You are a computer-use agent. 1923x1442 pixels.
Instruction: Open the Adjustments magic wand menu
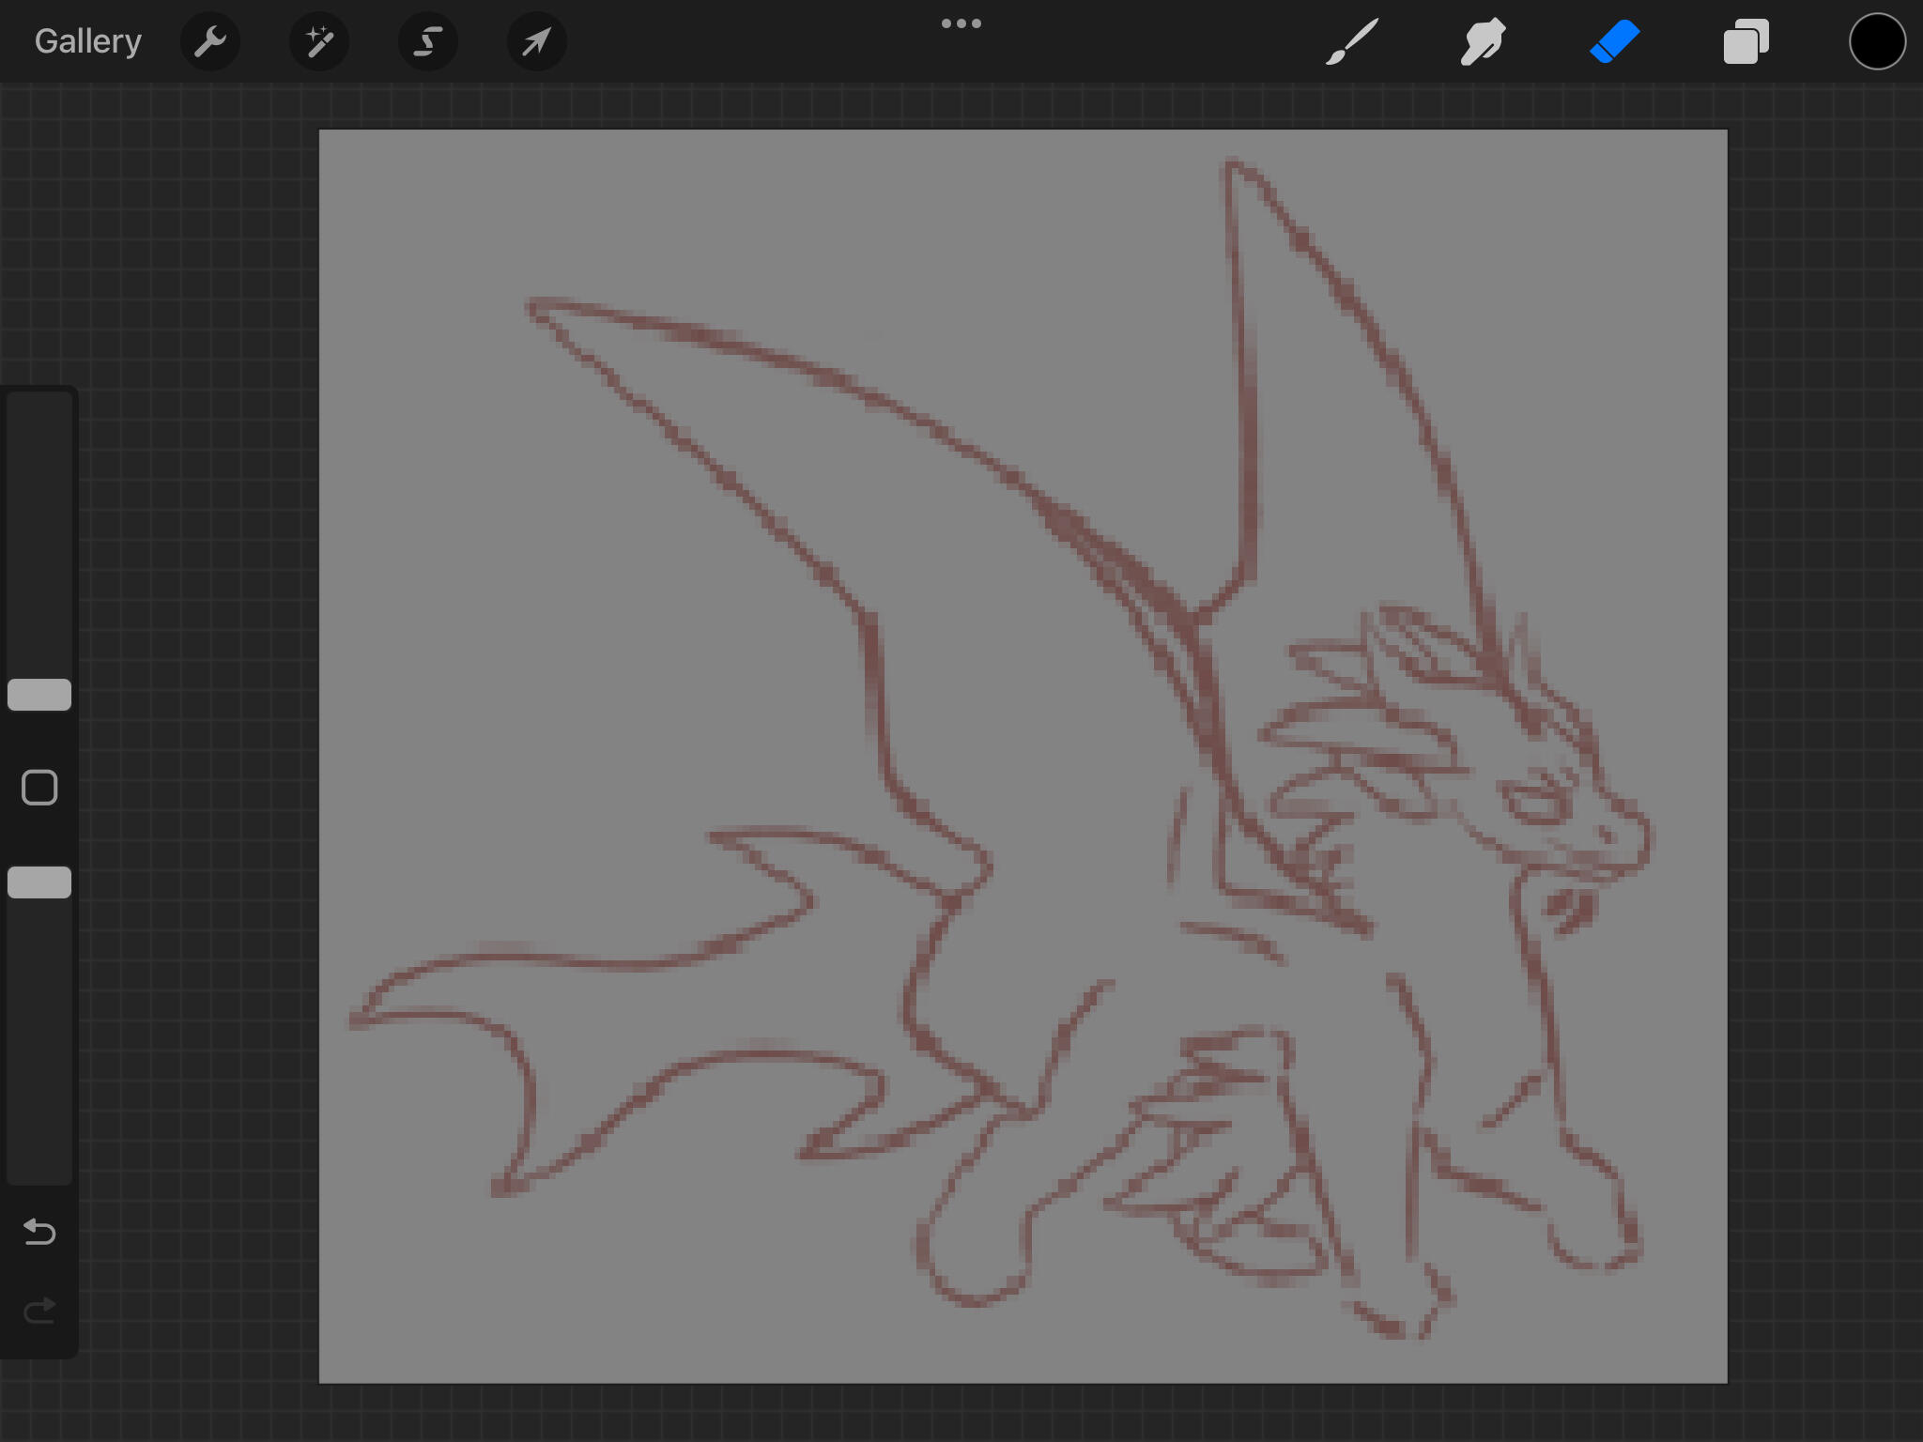click(319, 41)
